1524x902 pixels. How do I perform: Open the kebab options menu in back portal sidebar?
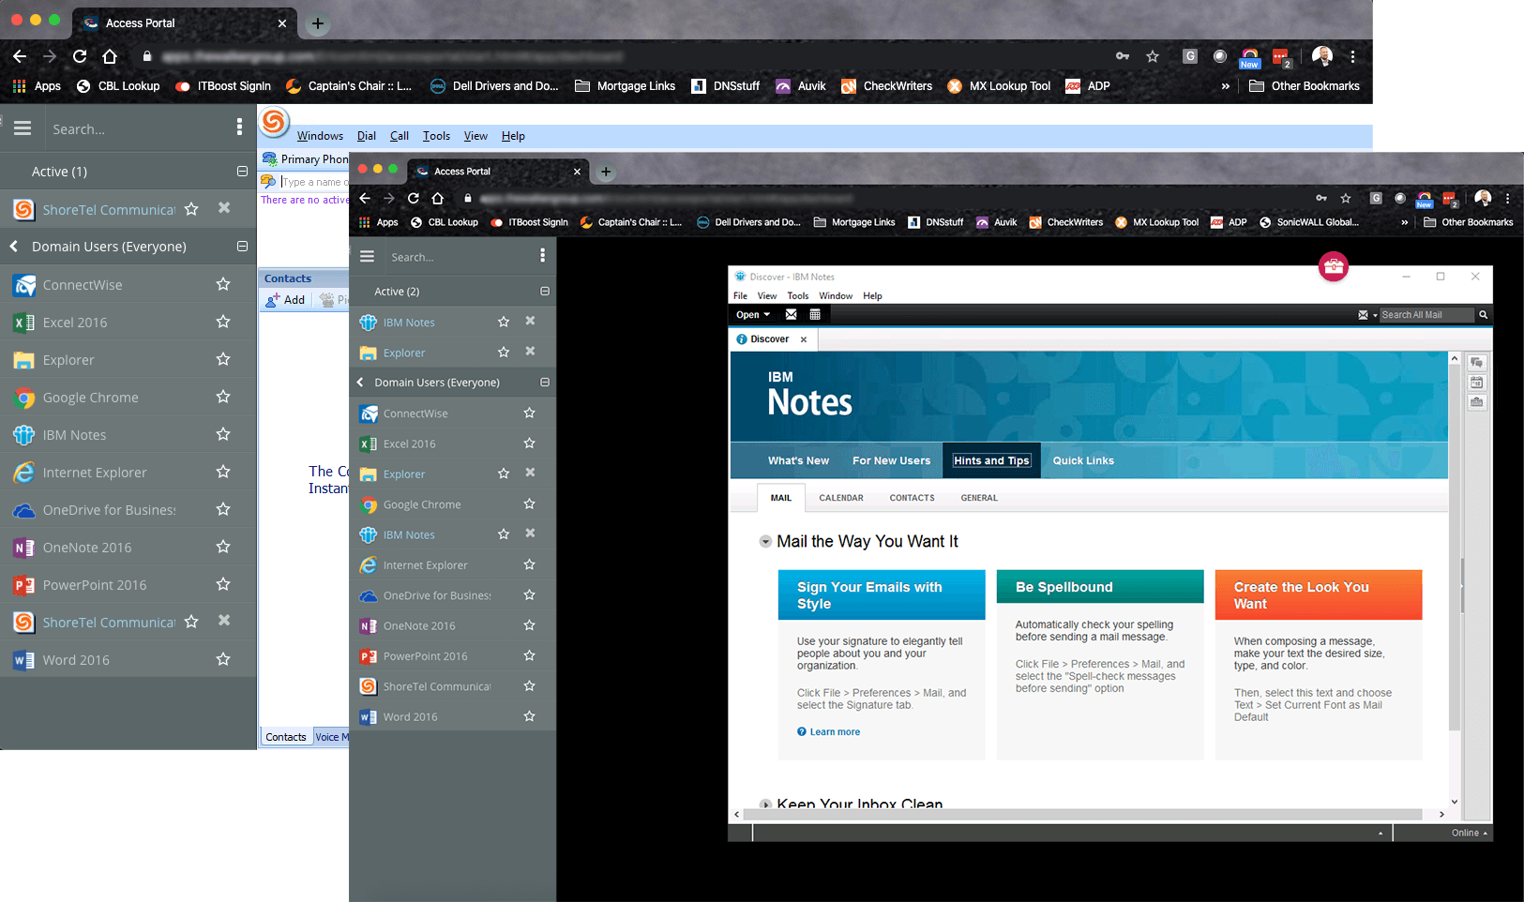click(x=239, y=127)
